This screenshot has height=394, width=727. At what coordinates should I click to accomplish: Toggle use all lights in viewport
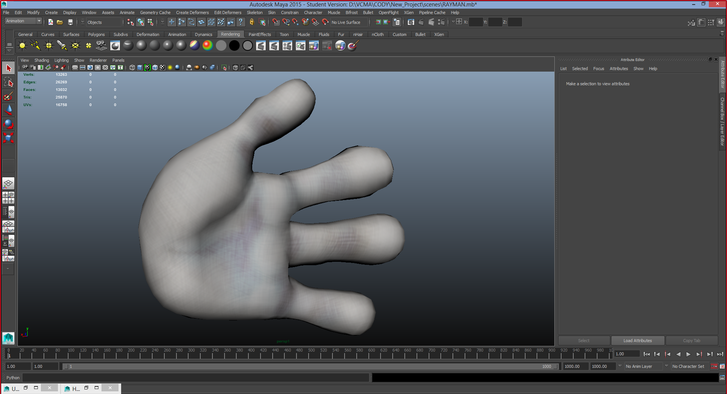click(x=170, y=67)
